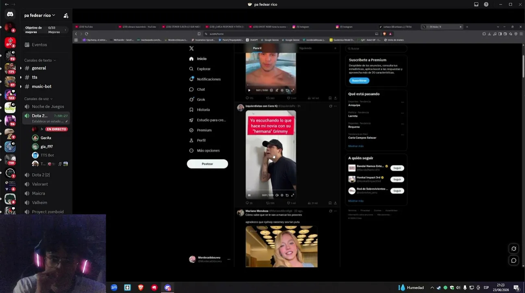Open Brave browser from the taskbar

coord(141,288)
